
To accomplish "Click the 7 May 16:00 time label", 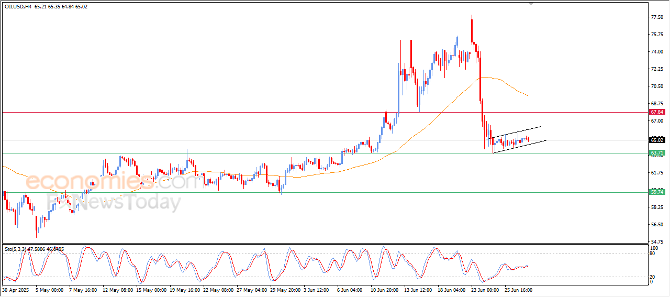I will 84,289.
